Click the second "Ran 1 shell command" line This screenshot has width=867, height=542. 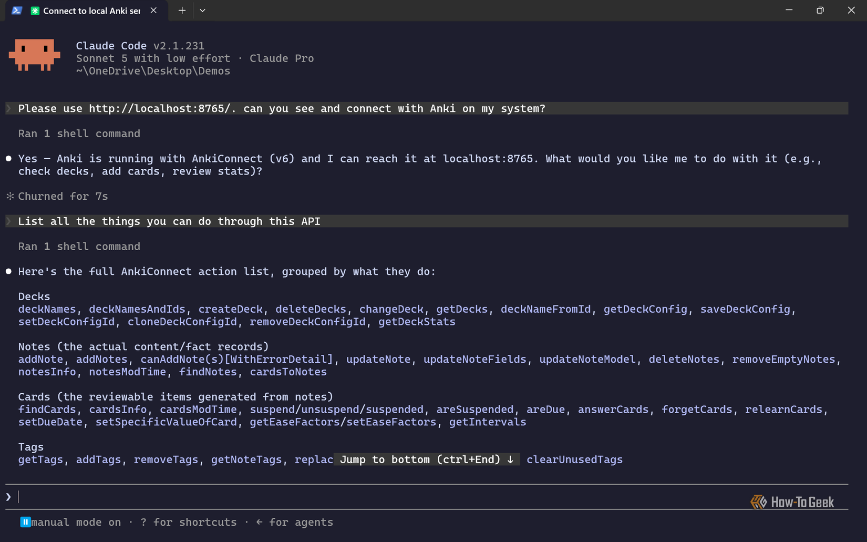[79, 247]
